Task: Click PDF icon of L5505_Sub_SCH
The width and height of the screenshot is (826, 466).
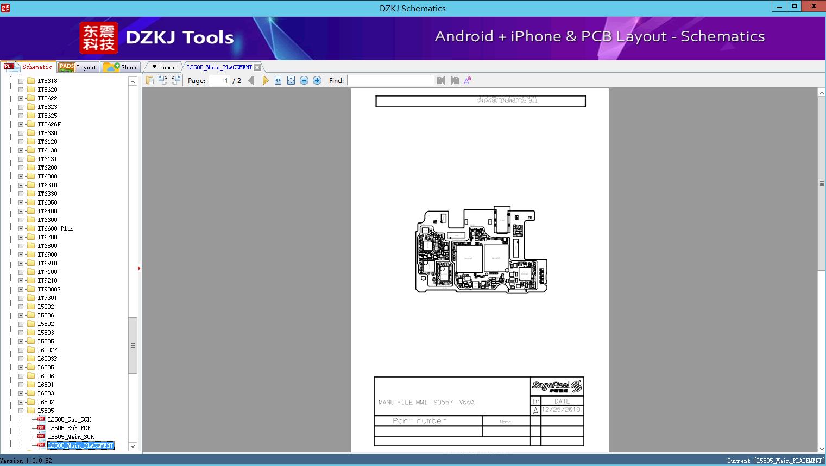Action: click(x=41, y=419)
